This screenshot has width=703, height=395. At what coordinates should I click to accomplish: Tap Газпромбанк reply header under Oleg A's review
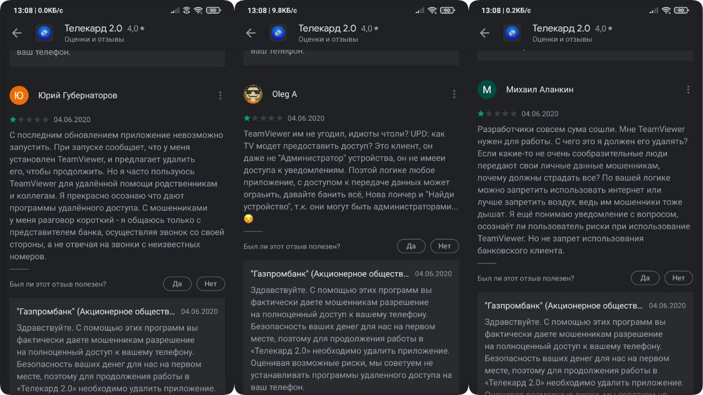(330, 274)
